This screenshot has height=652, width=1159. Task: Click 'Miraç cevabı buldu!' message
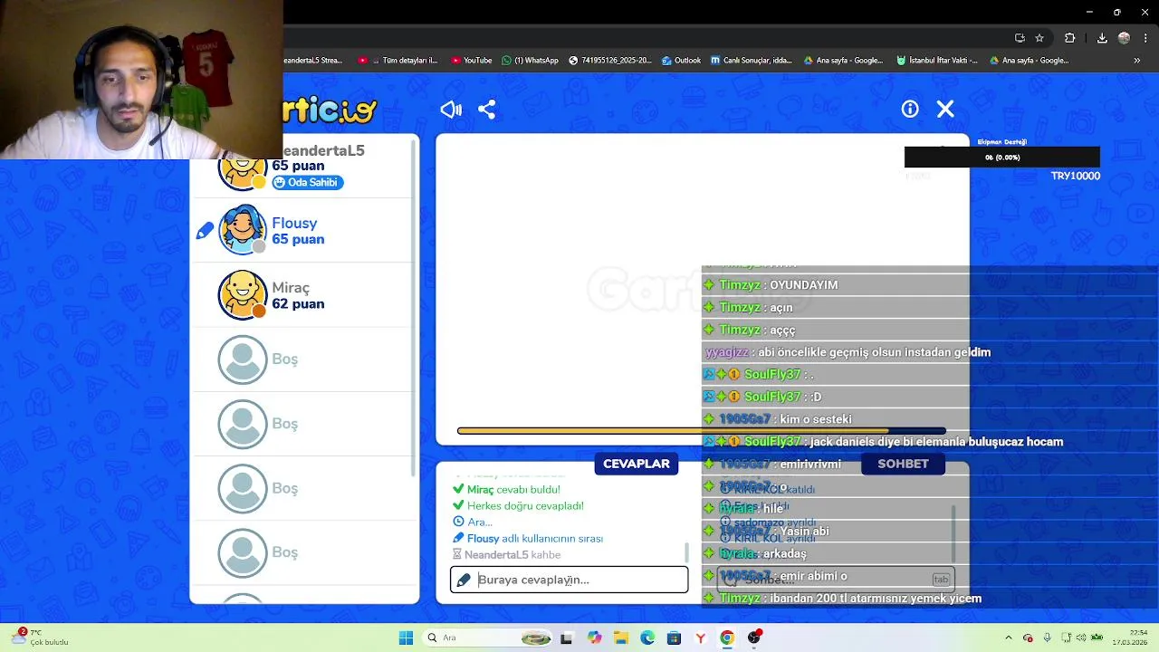click(x=506, y=490)
